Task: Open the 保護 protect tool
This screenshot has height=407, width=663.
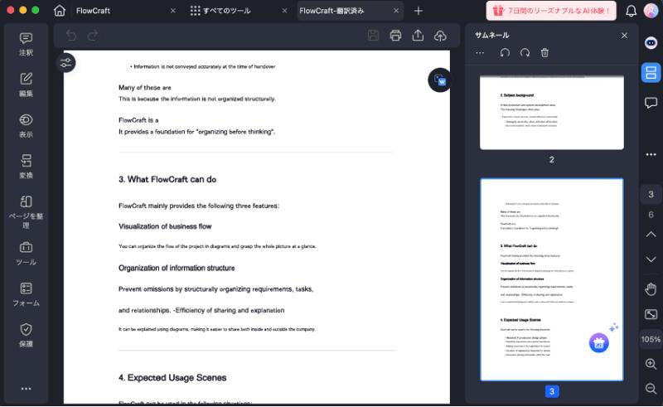Action: (26, 336)
